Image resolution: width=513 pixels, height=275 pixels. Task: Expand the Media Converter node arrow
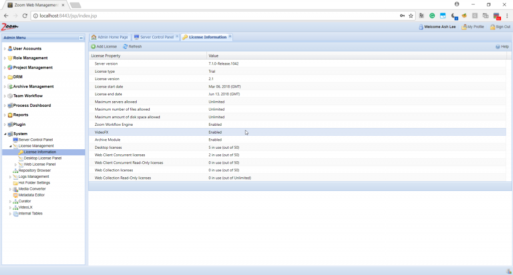10,189
